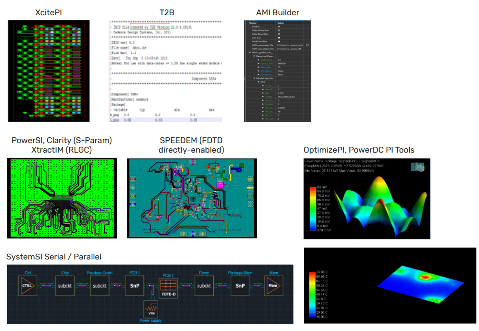Select the CTRL triangle block in SystemSI

28,286
